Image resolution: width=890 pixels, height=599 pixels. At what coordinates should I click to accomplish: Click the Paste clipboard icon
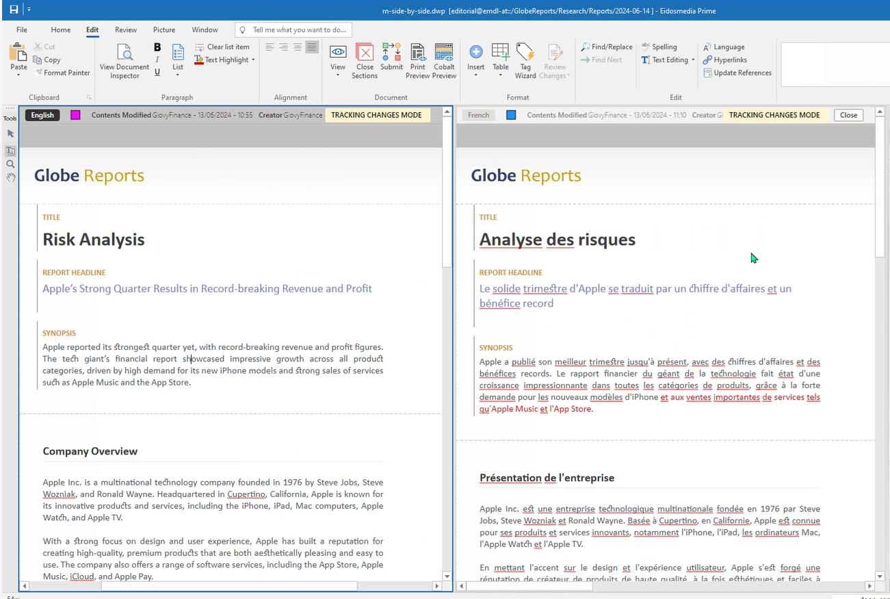point(18,52)
